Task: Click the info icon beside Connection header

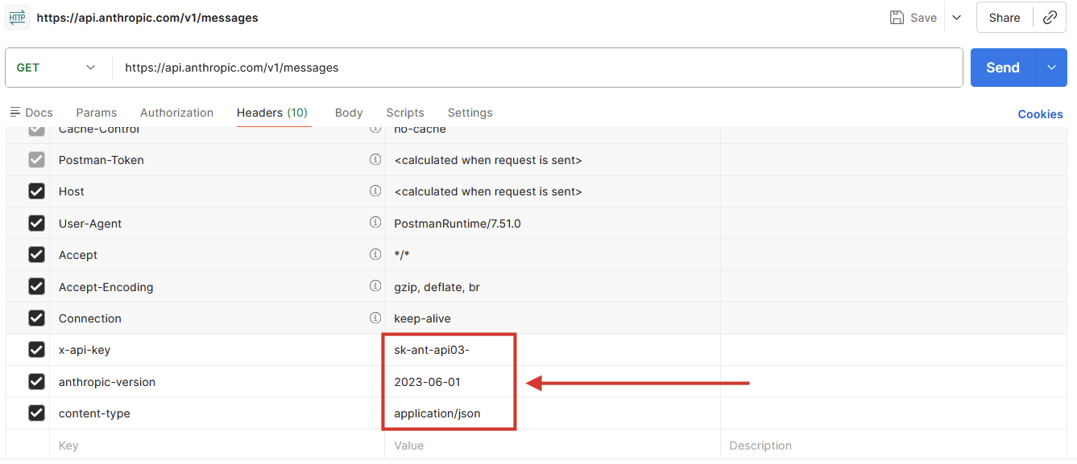Action: point(375,318)
